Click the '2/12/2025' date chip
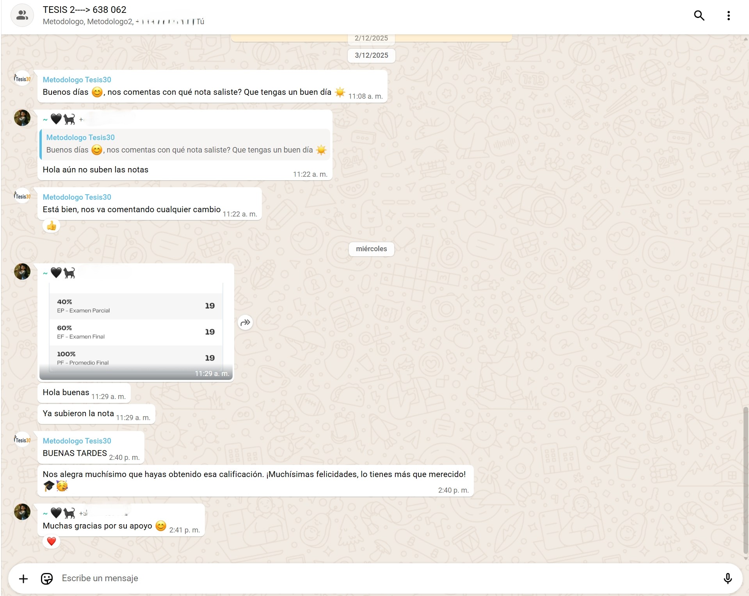The width and height of the screenshot is (749, 596). pyautogui.click(x=371, y=38)
